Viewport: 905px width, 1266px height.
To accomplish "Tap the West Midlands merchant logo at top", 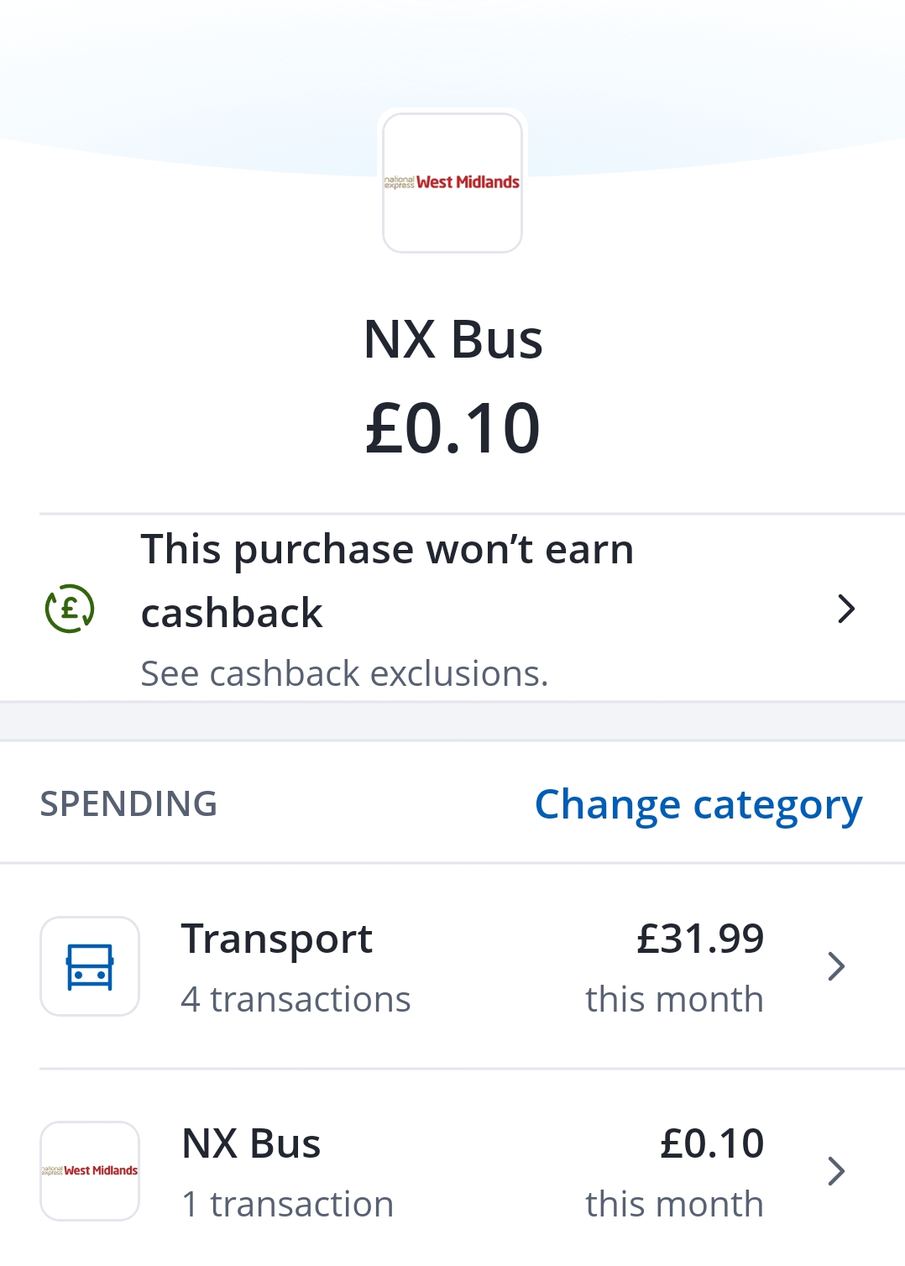I will tap(452, 182).
